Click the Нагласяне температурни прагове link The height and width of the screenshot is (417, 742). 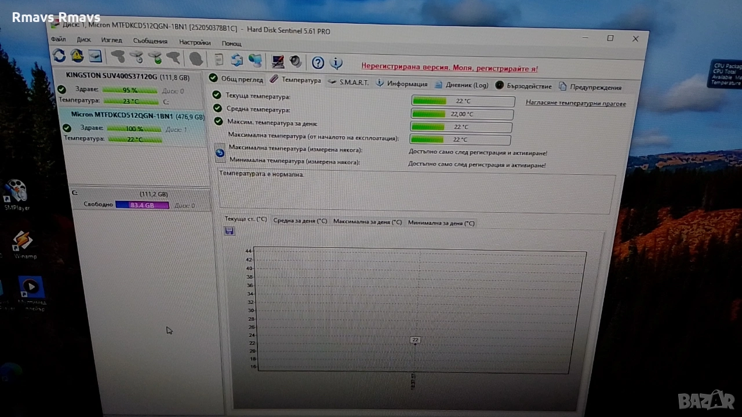tap(576, 103)
